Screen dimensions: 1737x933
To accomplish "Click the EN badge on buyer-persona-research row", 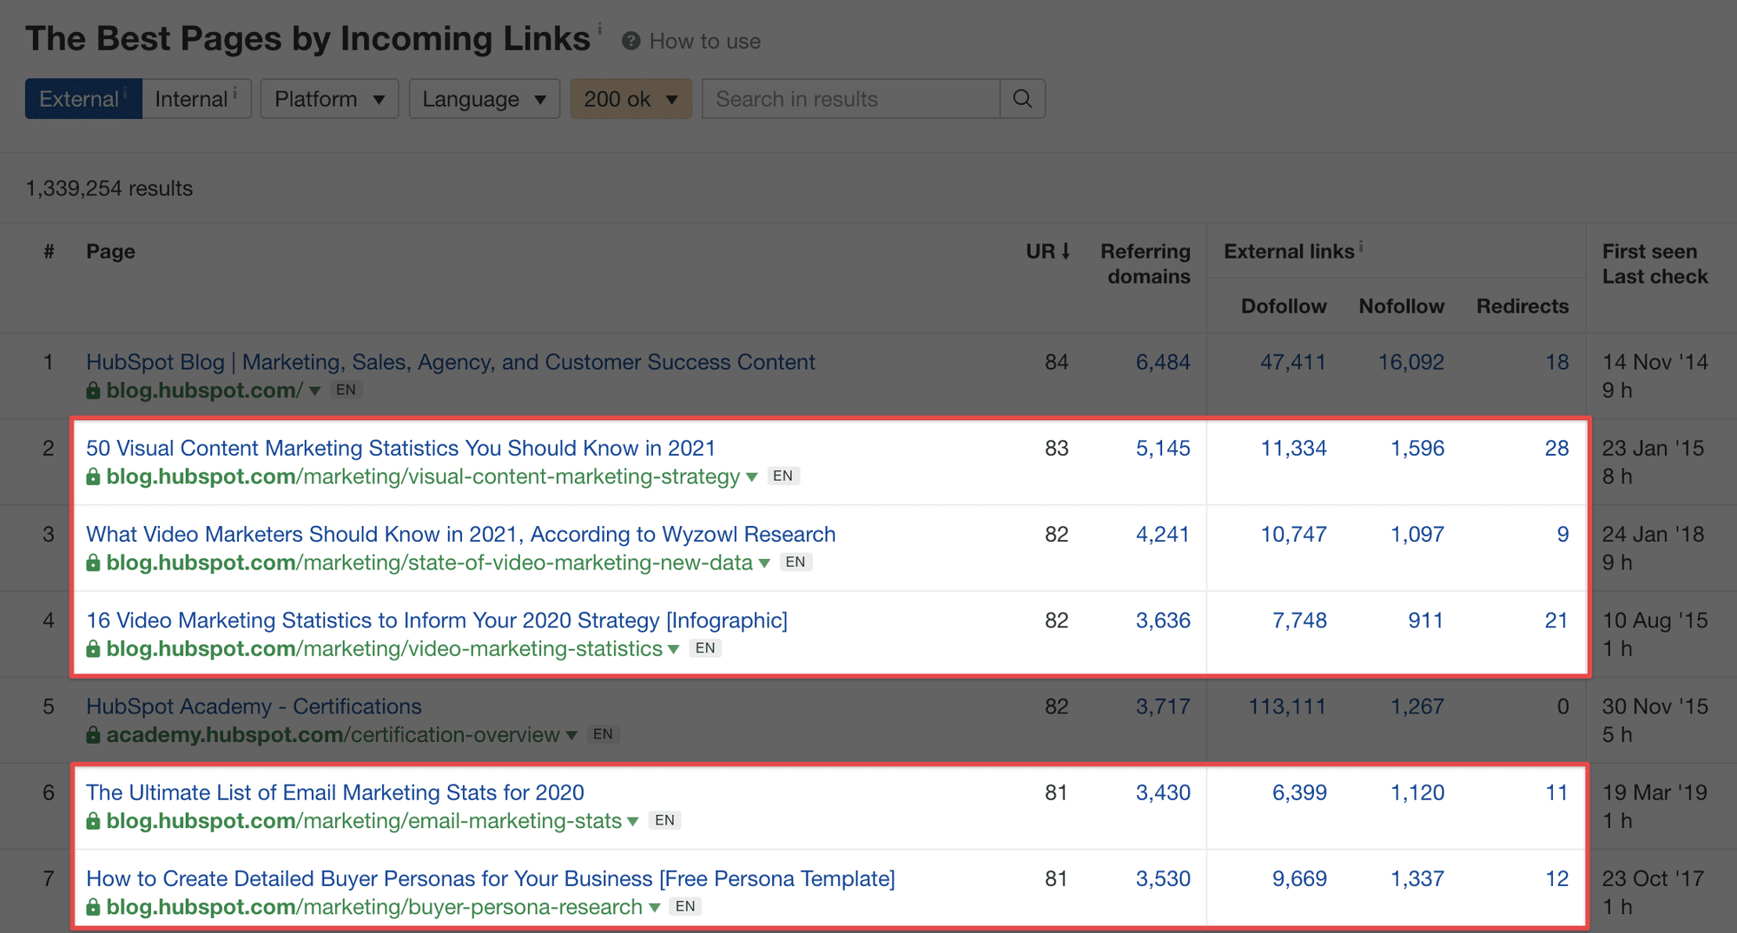I will click(685, 907).
